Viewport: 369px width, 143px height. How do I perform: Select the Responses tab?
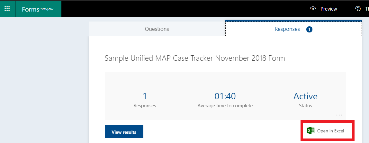(287, 29)
